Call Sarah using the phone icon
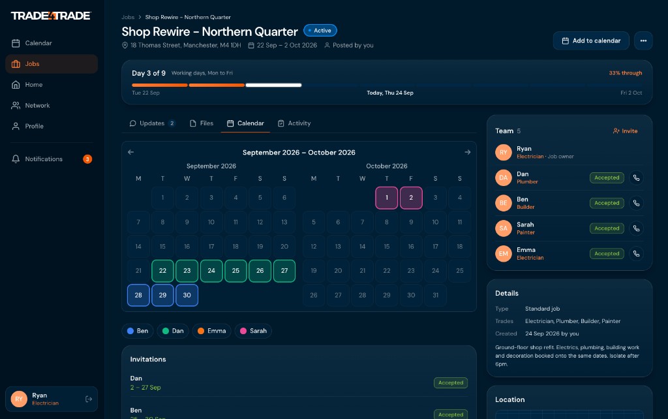The image size is (668, 419). pos(636,228)
